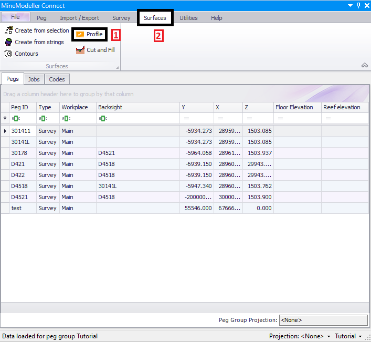Switch to the Jobs tab
Viewport: 371px width, 342px height.
point(34,79)
